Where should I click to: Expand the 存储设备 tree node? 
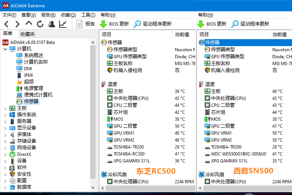point(5,142)
